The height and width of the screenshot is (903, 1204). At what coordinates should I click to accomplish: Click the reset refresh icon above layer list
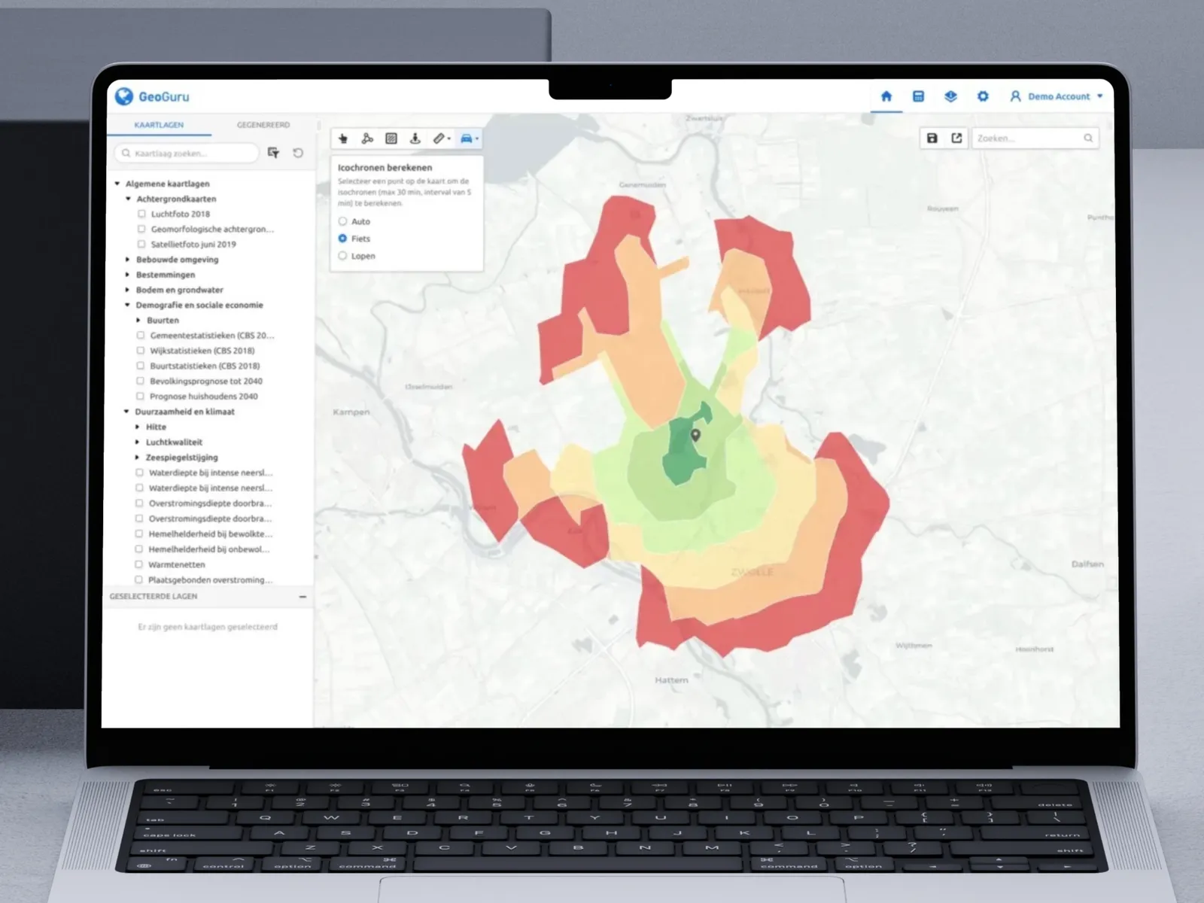coord(298,153)
